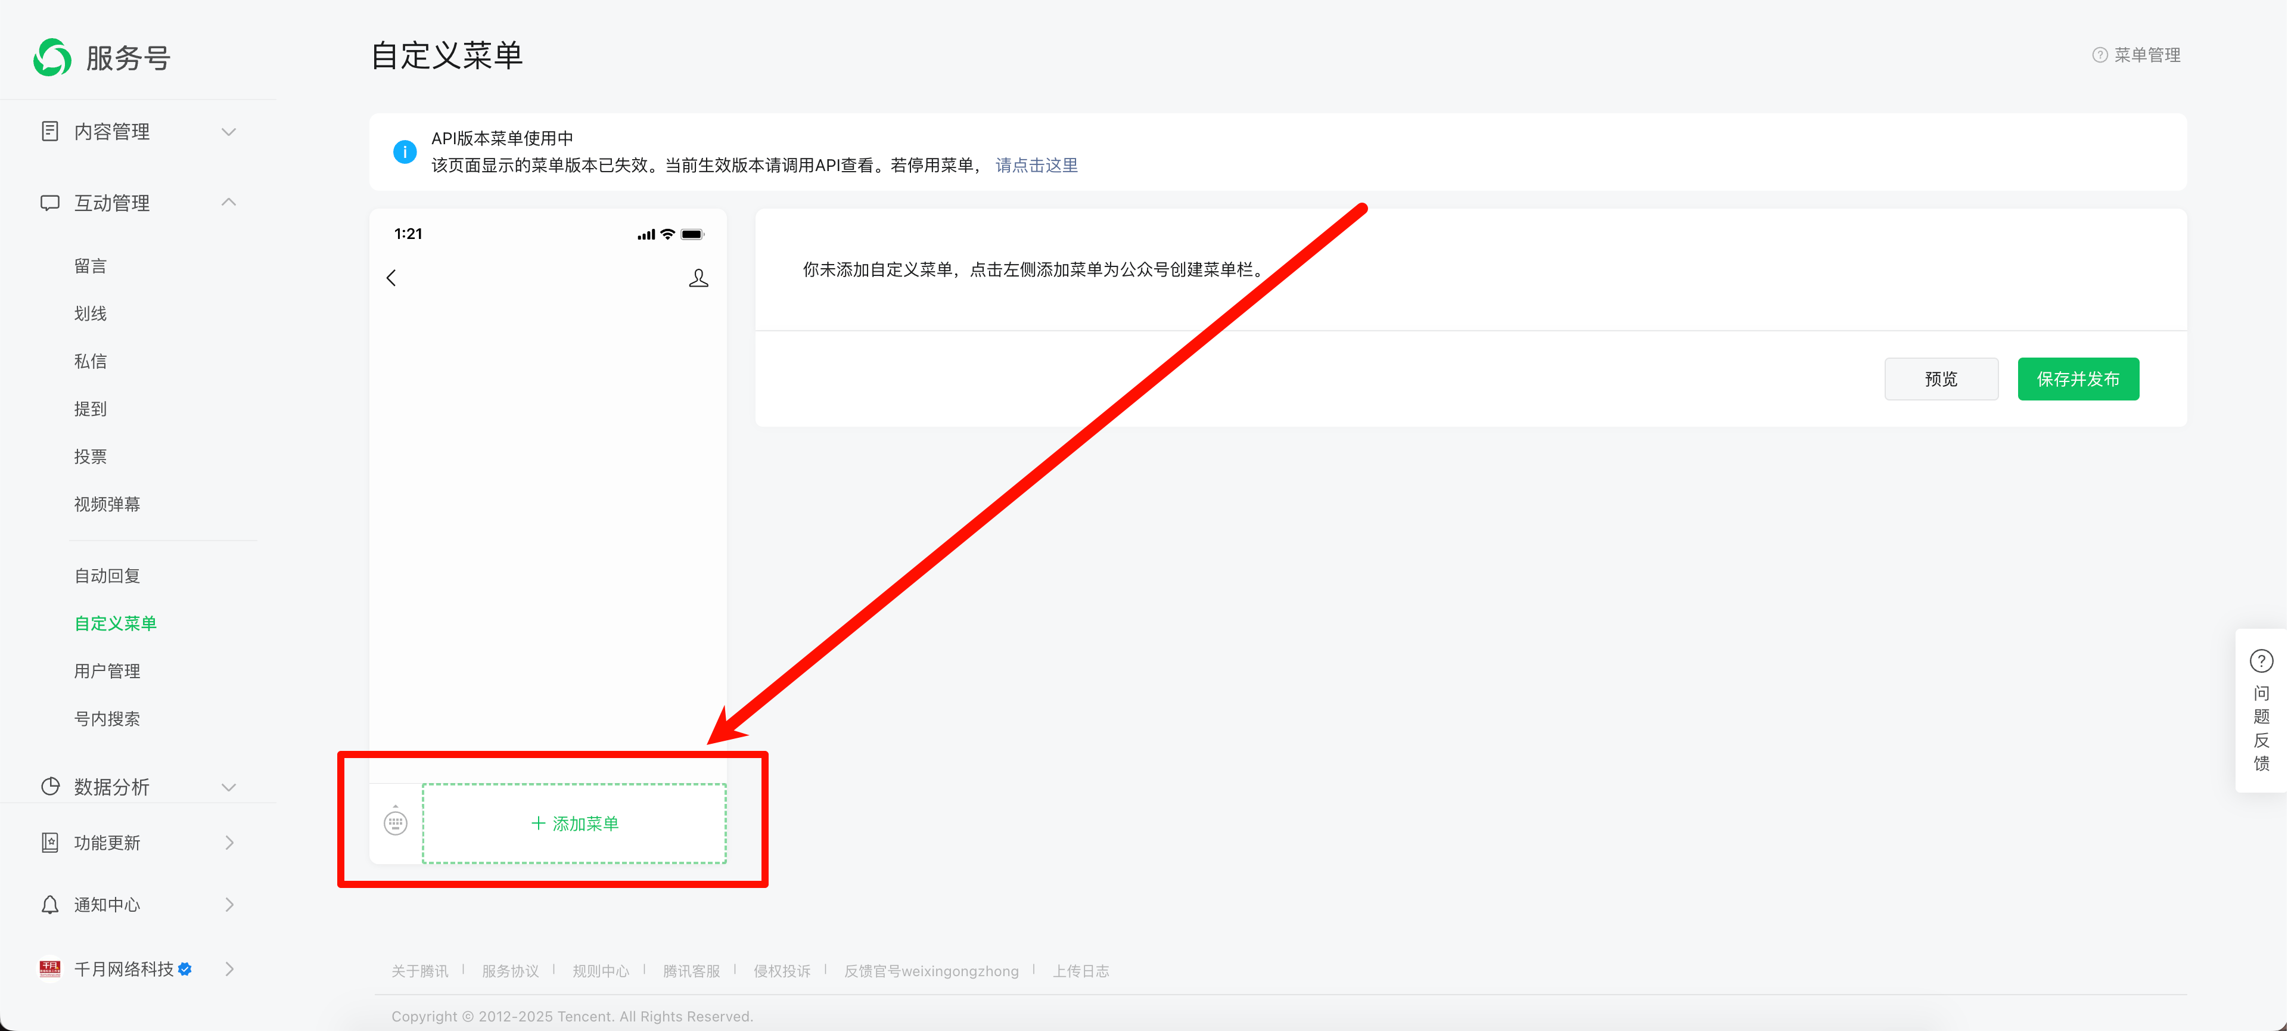Open the 服务协议 footer link
This screenshot has width=2288, height=1031.
pyautogui.click(x=511, y=971)
